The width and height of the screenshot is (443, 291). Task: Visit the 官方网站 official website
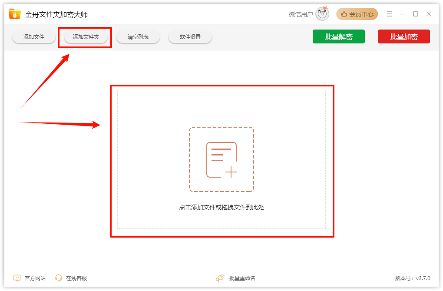pos(30,278)
